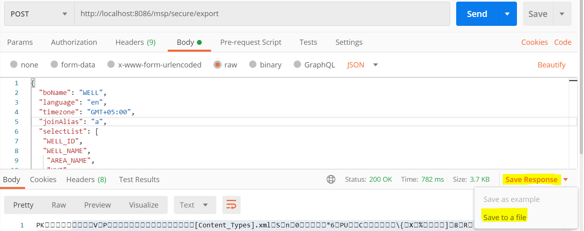Image resolution: width=585 pixels, height=231 pixels.
Task: Click the "WELL_ID" entry in editor
Action: click(62, 141)
